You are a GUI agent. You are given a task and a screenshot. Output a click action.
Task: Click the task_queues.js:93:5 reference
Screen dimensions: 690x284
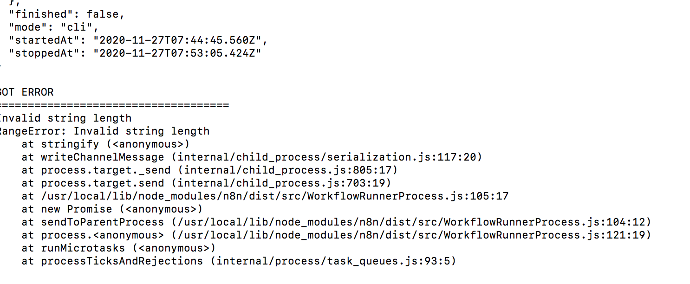387,261
